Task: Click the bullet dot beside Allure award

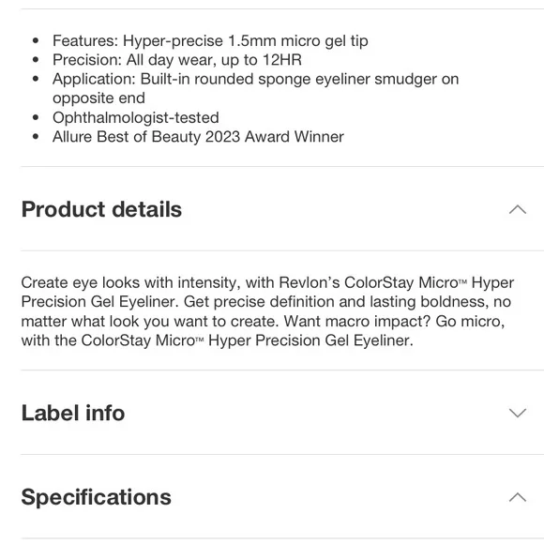Action: (36, 137)
